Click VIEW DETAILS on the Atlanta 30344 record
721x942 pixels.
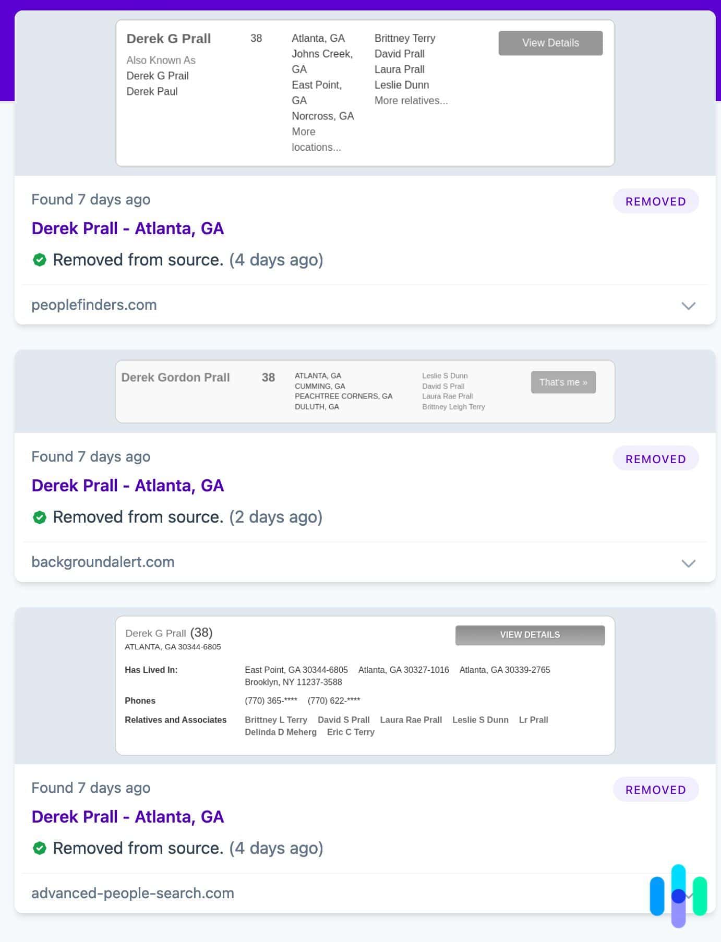530,635
